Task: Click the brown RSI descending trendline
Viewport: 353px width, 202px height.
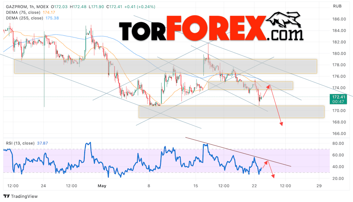Action: pyautogui.click(x=238, y=152)
